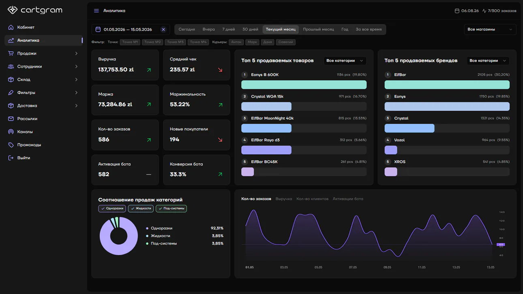Click the green trend arrow on Выручка card

149,70
